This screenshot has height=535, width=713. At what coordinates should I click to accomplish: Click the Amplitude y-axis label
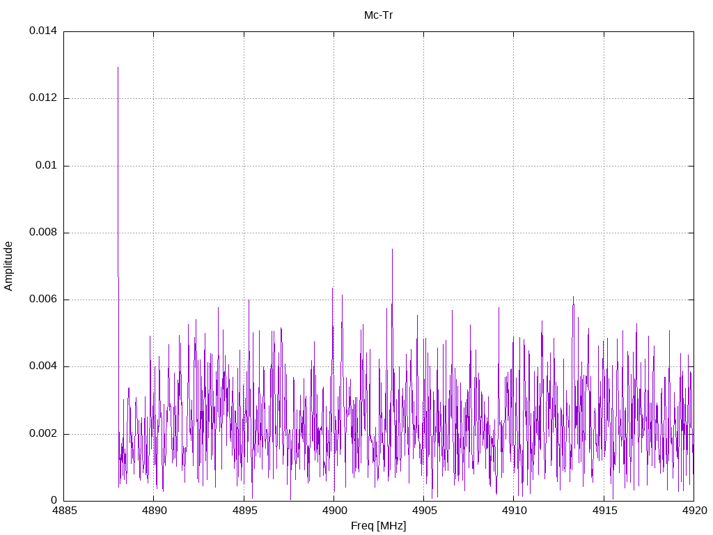coord(8,266)
